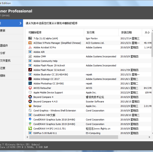Click the Bonjour package icon
153x152 pixels.
coord(30,106)
